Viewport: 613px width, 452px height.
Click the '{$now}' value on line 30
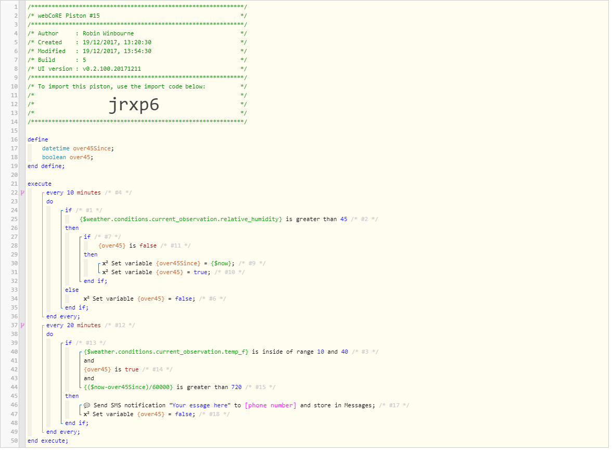[x=221, y=263]
